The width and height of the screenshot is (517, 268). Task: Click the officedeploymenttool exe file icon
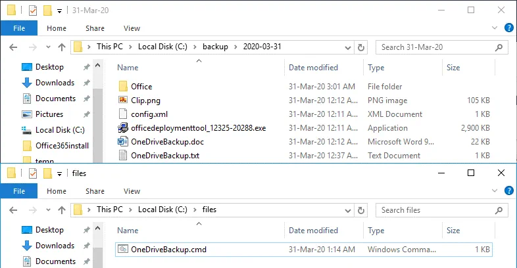122,127
